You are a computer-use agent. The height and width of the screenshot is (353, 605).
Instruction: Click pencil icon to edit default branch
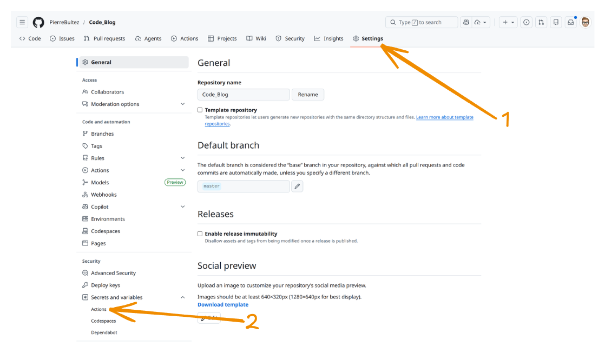297,186
